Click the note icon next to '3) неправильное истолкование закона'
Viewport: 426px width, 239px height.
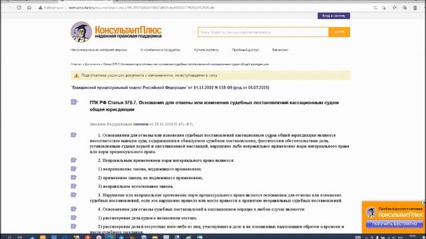tap(74, 186)
